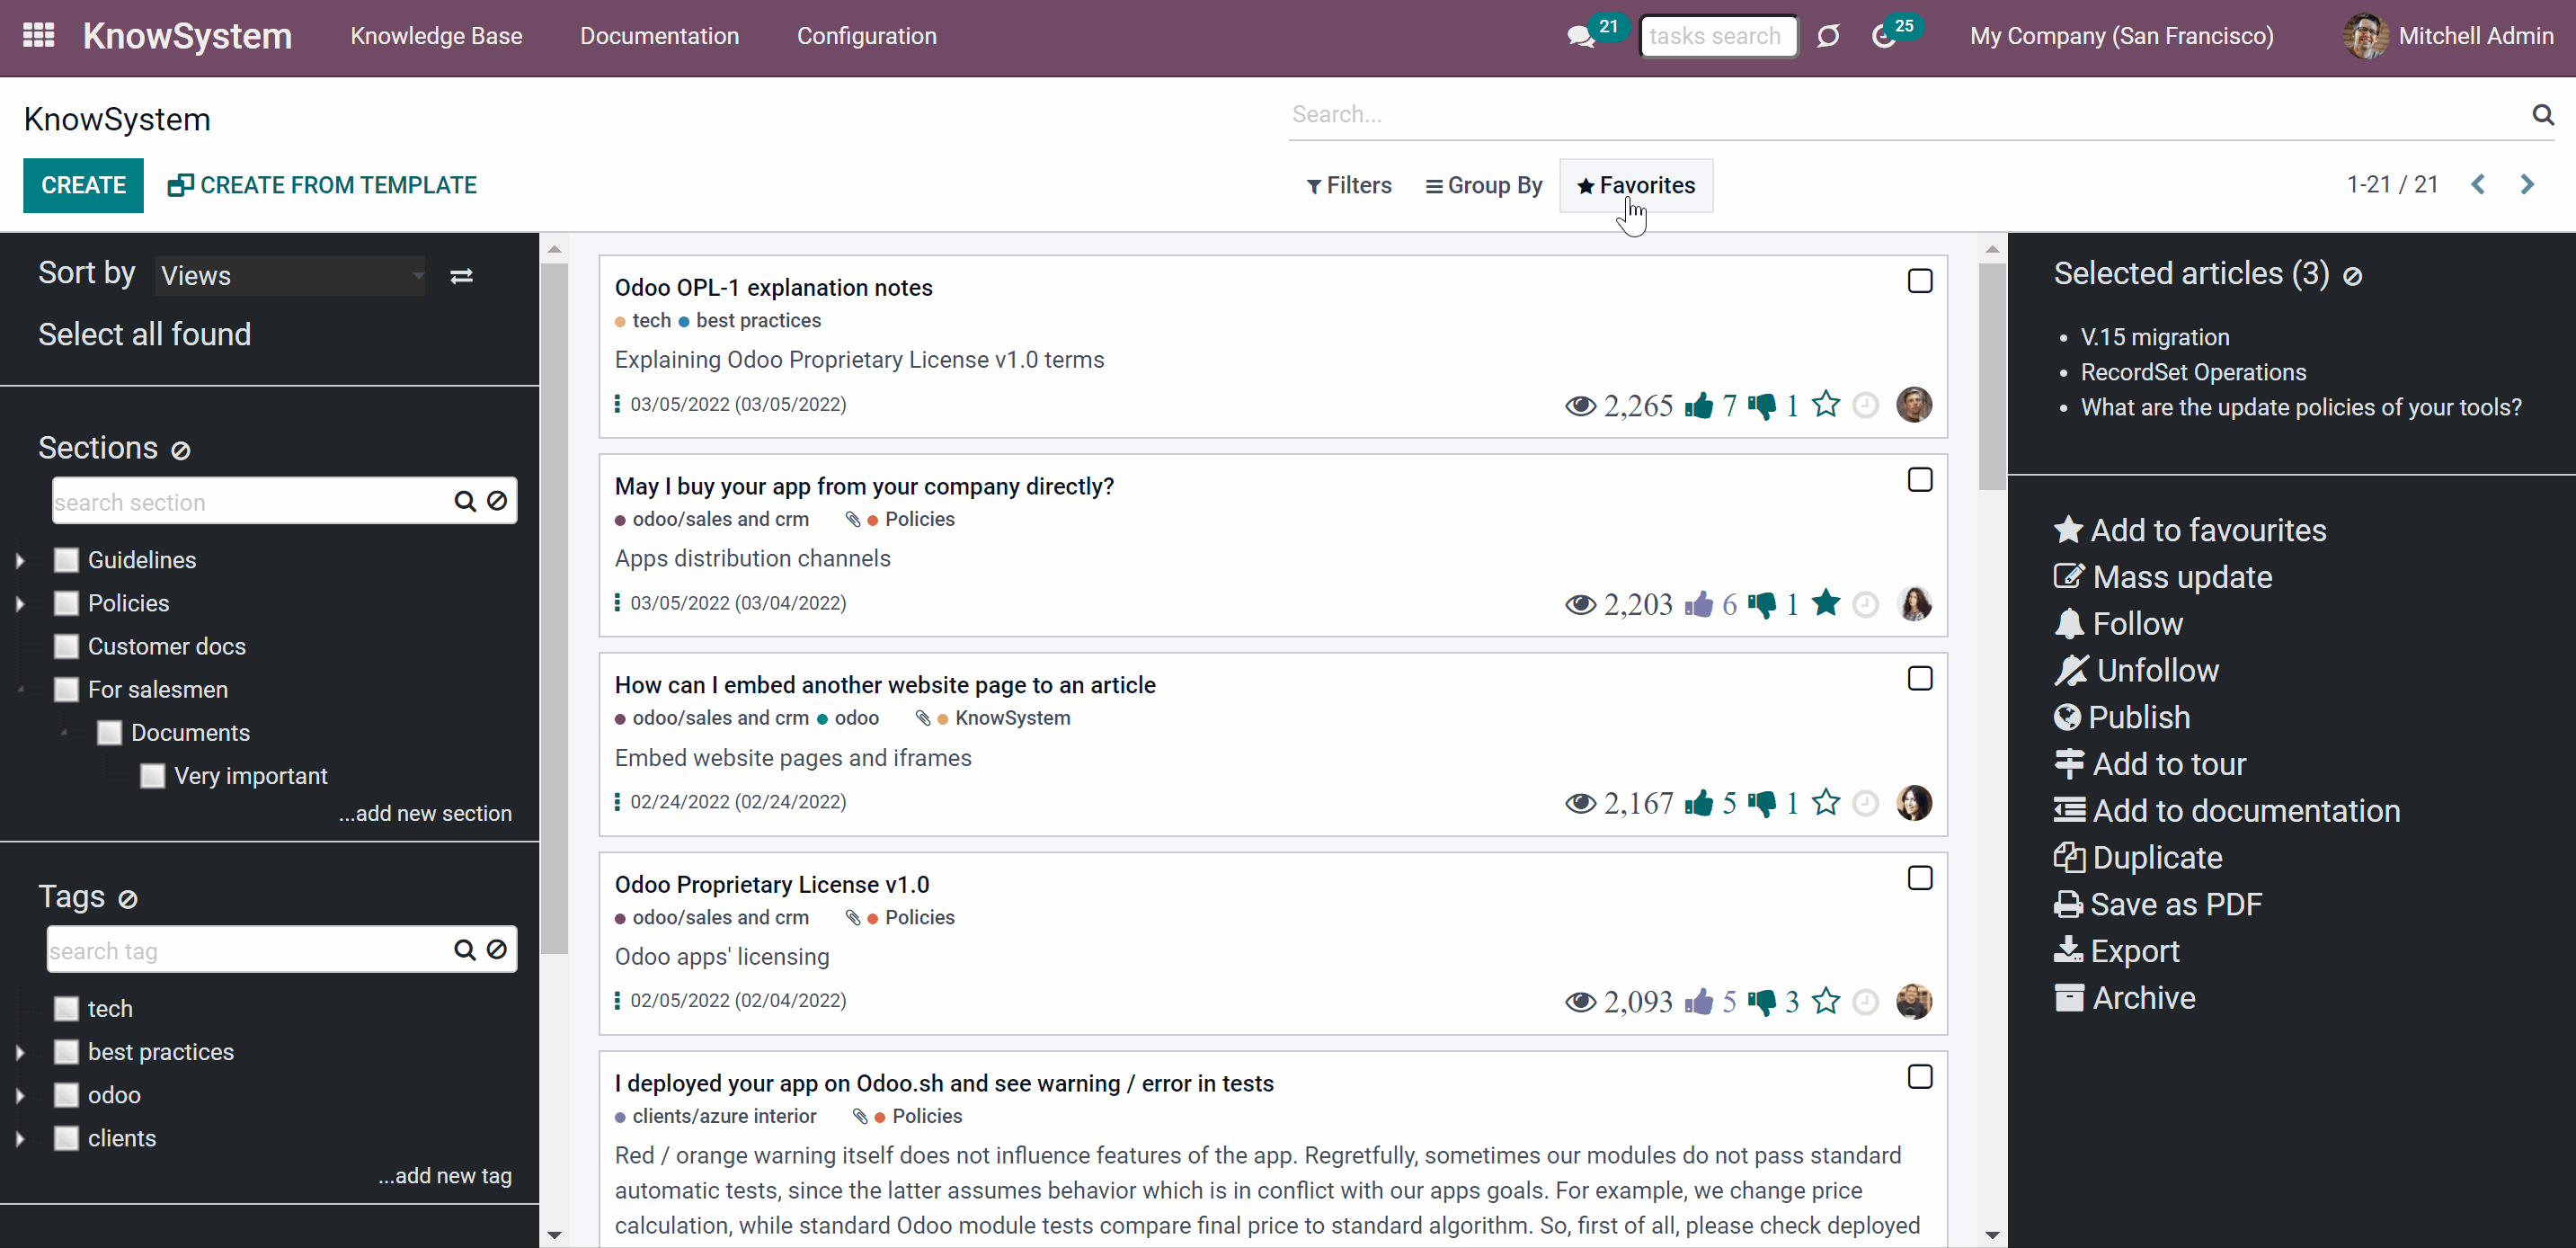Tick the Odoo Proprietary License v1.0 checkbox
Image resolution: width=2576 pixels, height=1248 pixels.
point(1920,878)
